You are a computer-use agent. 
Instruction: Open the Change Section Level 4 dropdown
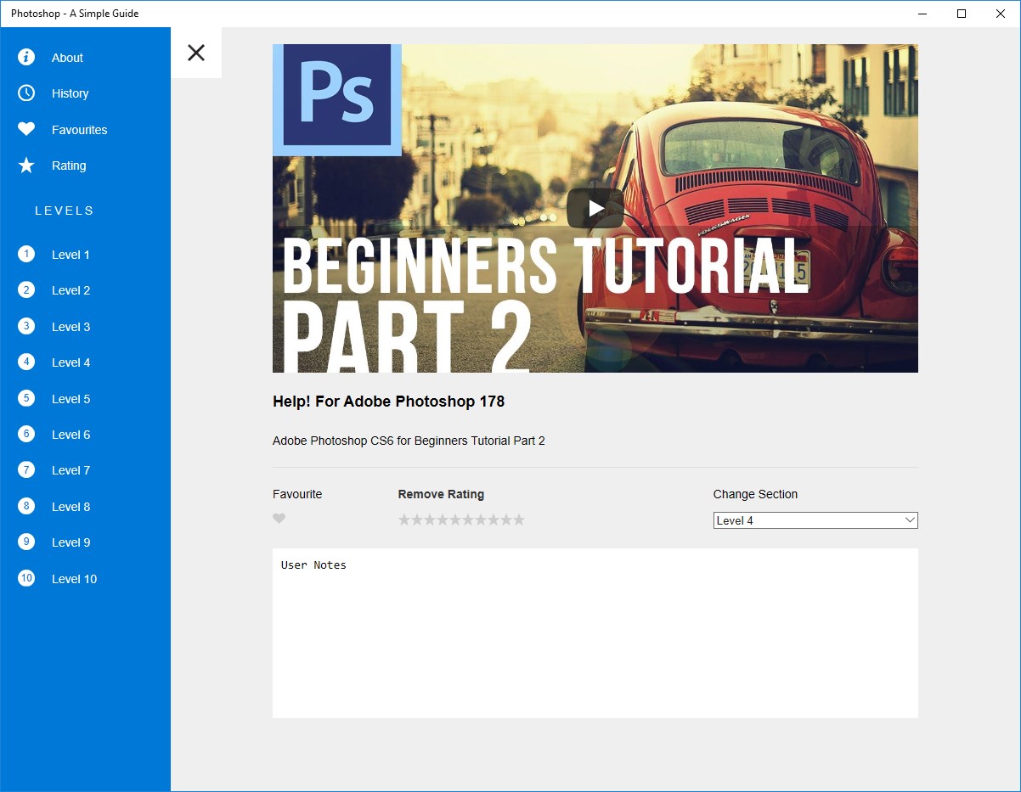815,520
